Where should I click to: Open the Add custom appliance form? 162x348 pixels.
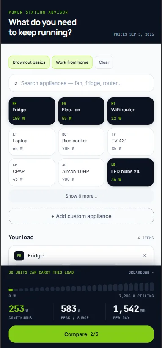coord(81,216)
